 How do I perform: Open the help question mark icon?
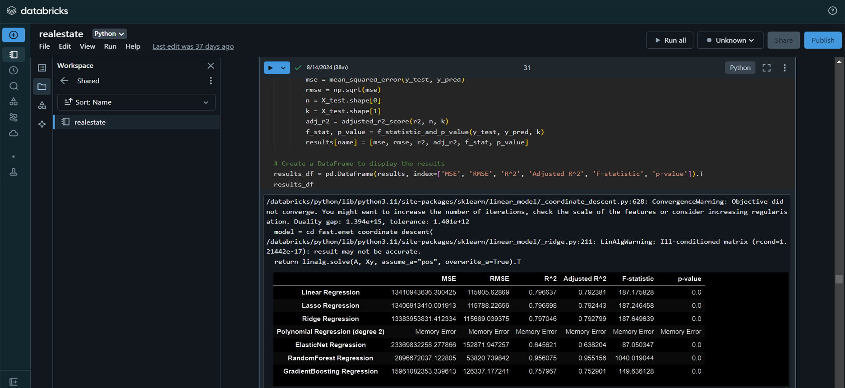(832, 11)
